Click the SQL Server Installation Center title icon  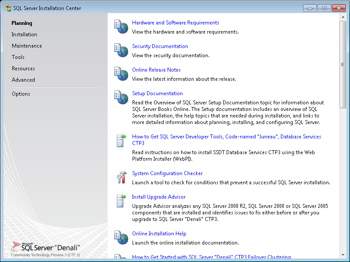point(8,8)
